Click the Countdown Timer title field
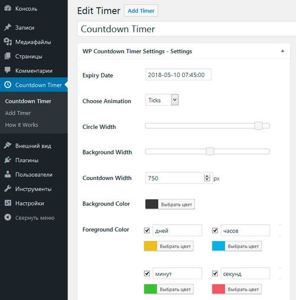 [x=186, y=29]
